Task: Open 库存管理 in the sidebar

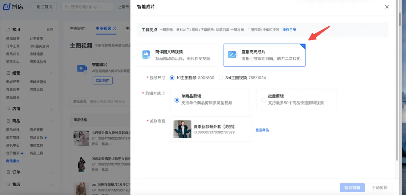Action: click(13, 137)
